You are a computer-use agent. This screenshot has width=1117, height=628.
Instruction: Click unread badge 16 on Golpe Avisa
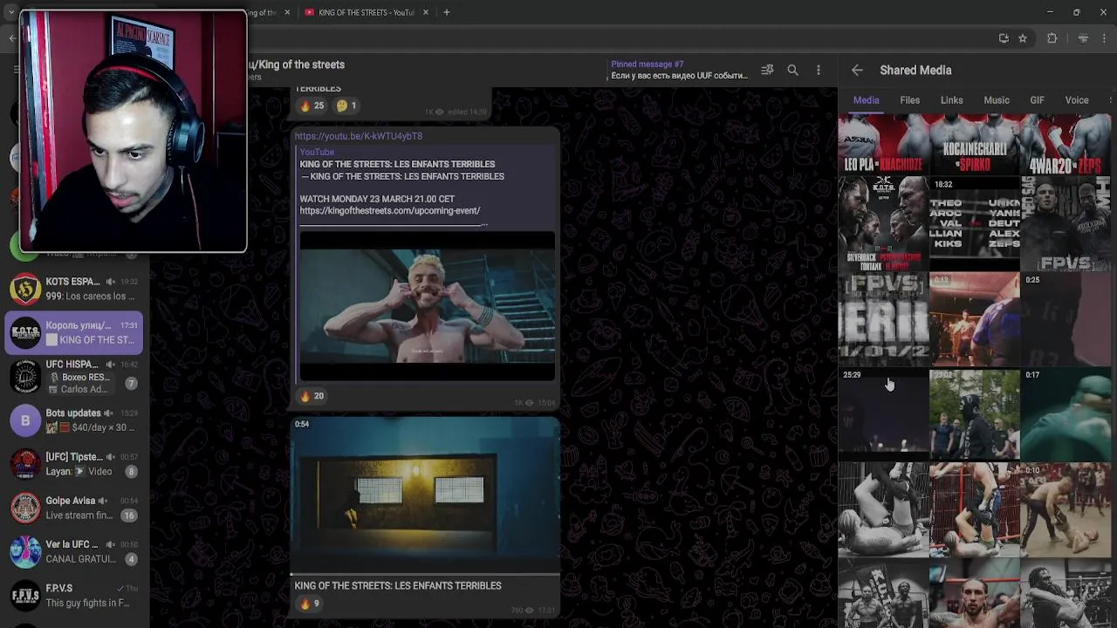click(129, 515)
